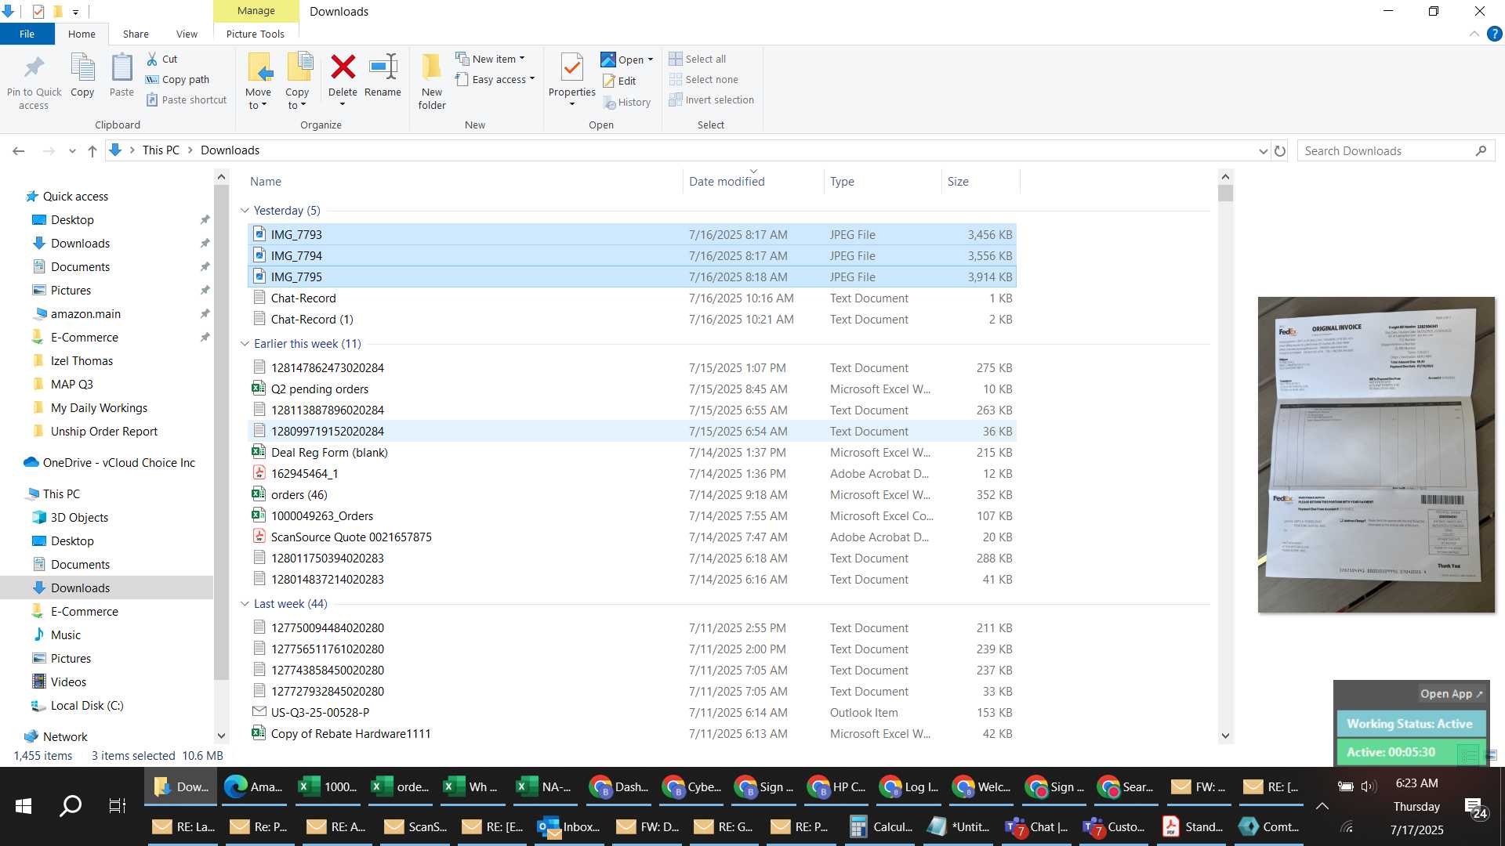This screenshot has height=846, width=1505.
Task: Click the Open App button
Action: coord(1451,693)
